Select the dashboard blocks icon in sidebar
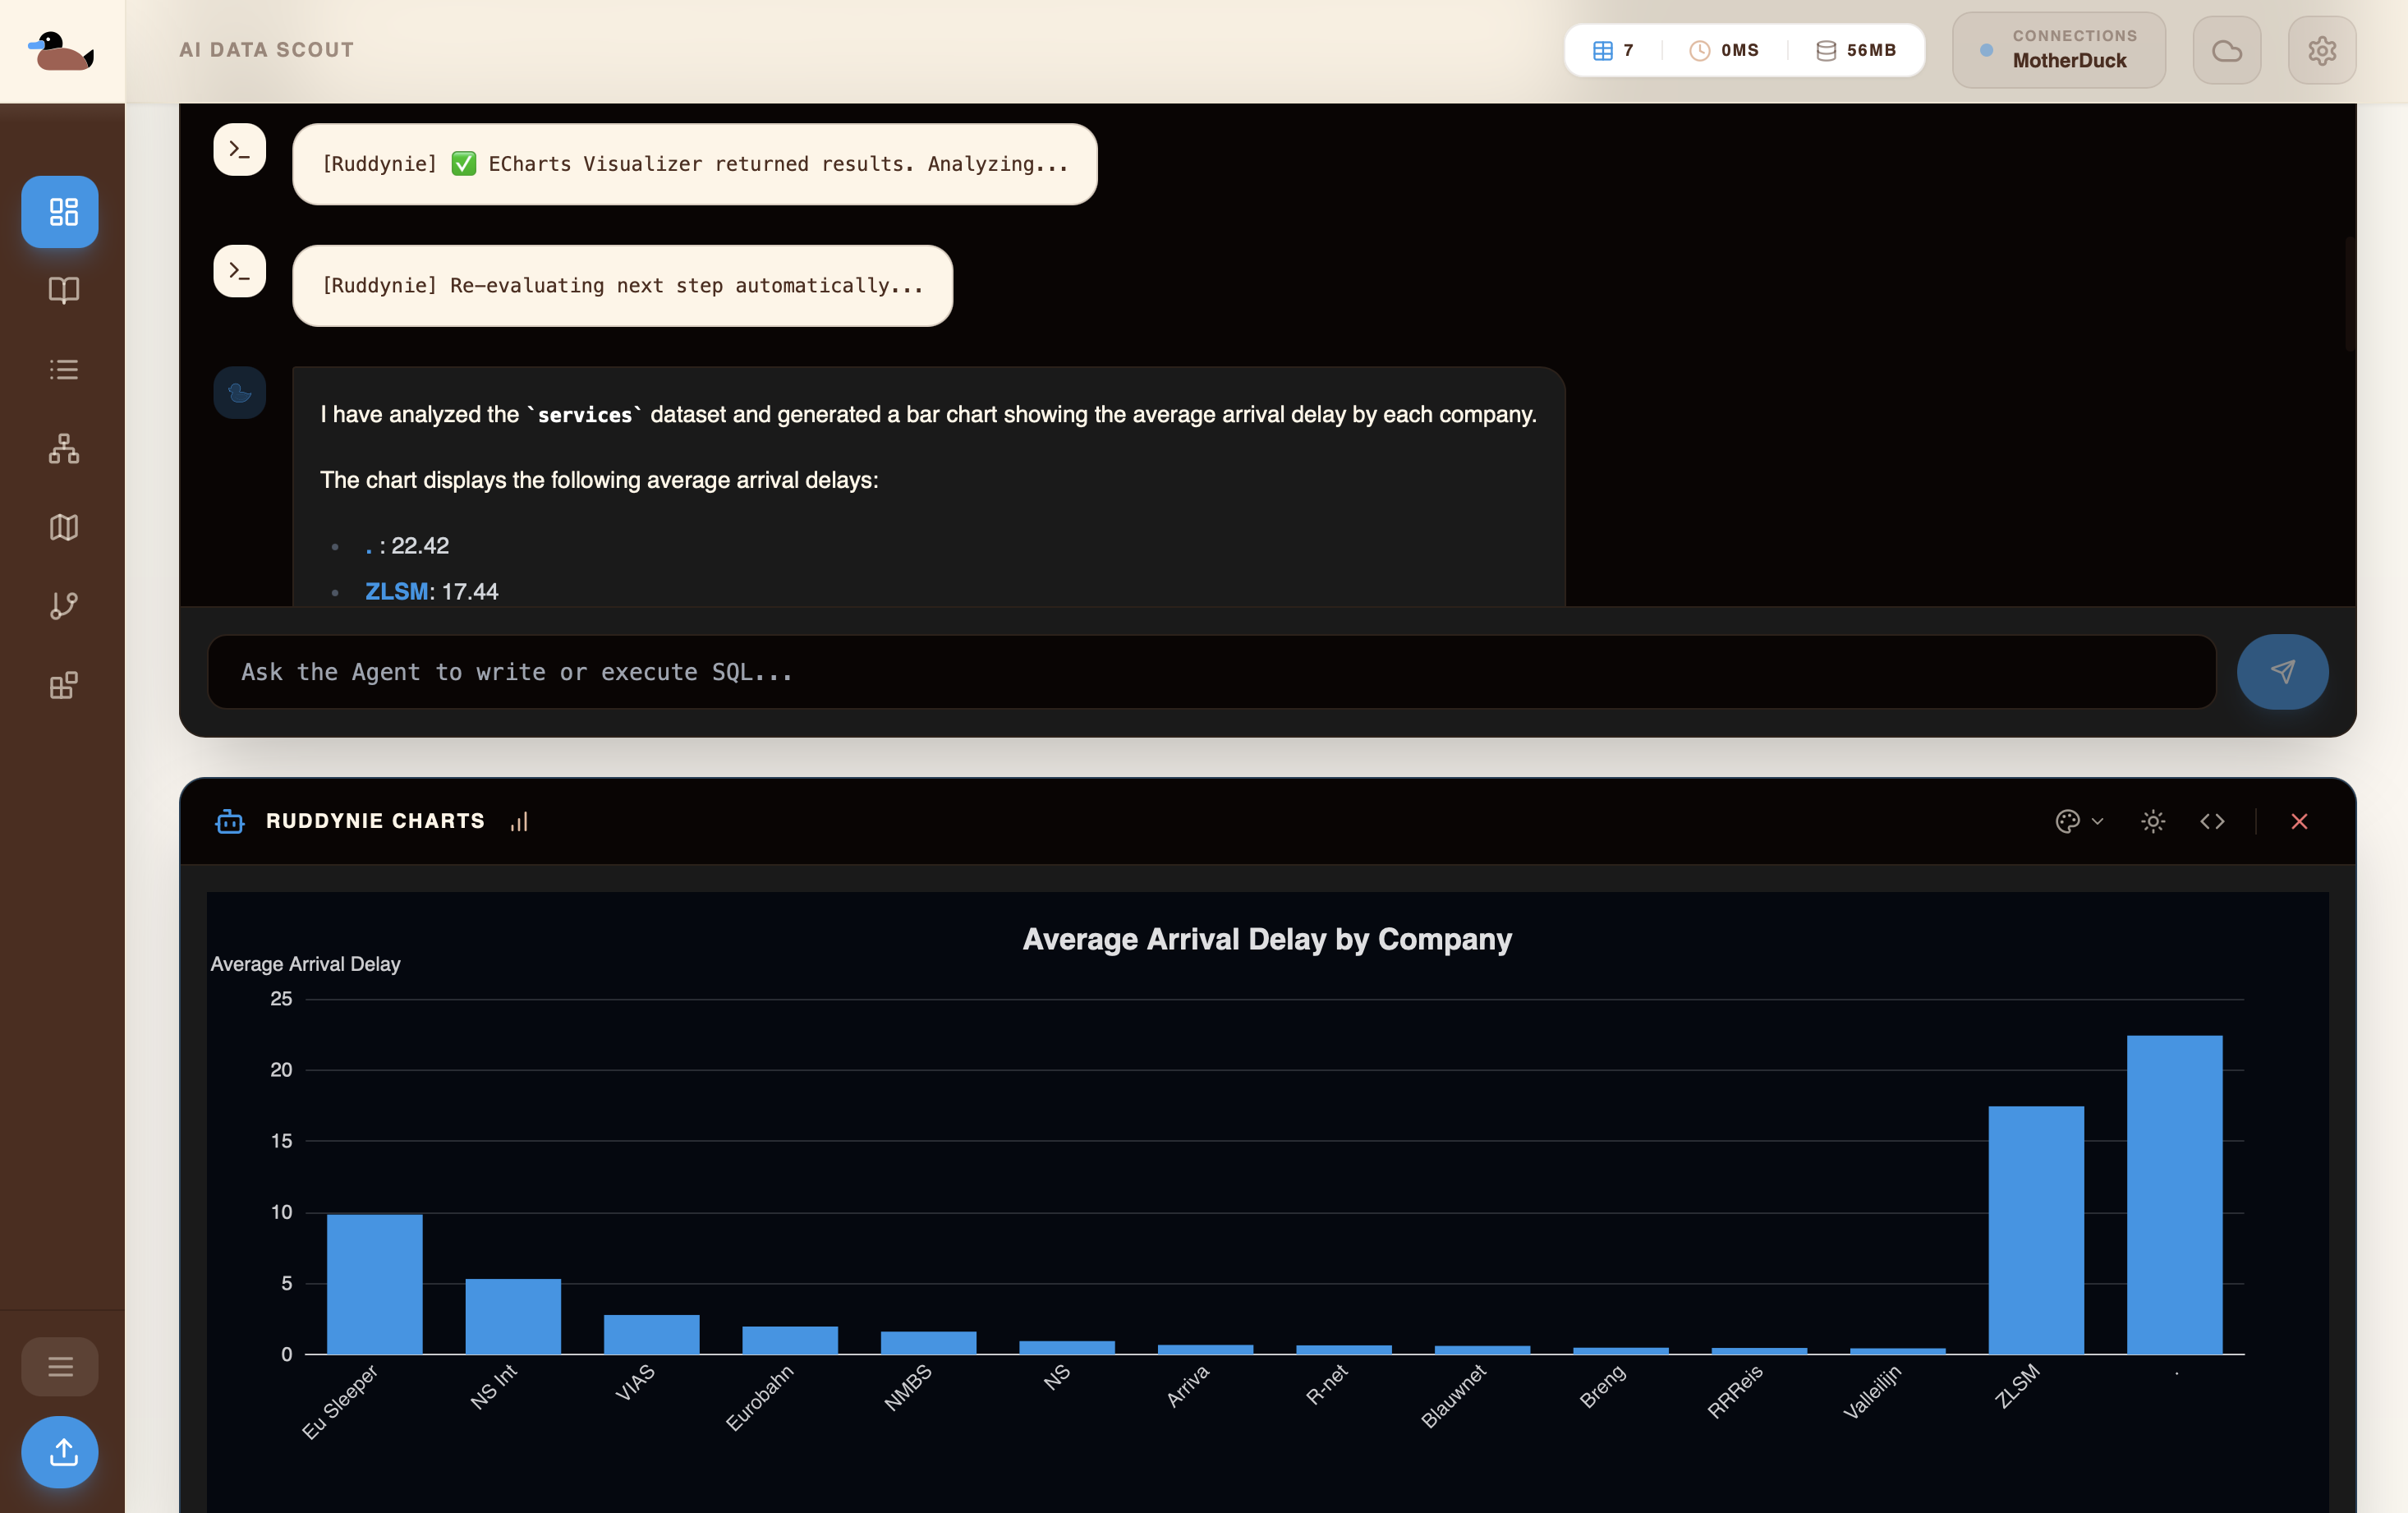2408x1513 pixels. coord(59,211)
